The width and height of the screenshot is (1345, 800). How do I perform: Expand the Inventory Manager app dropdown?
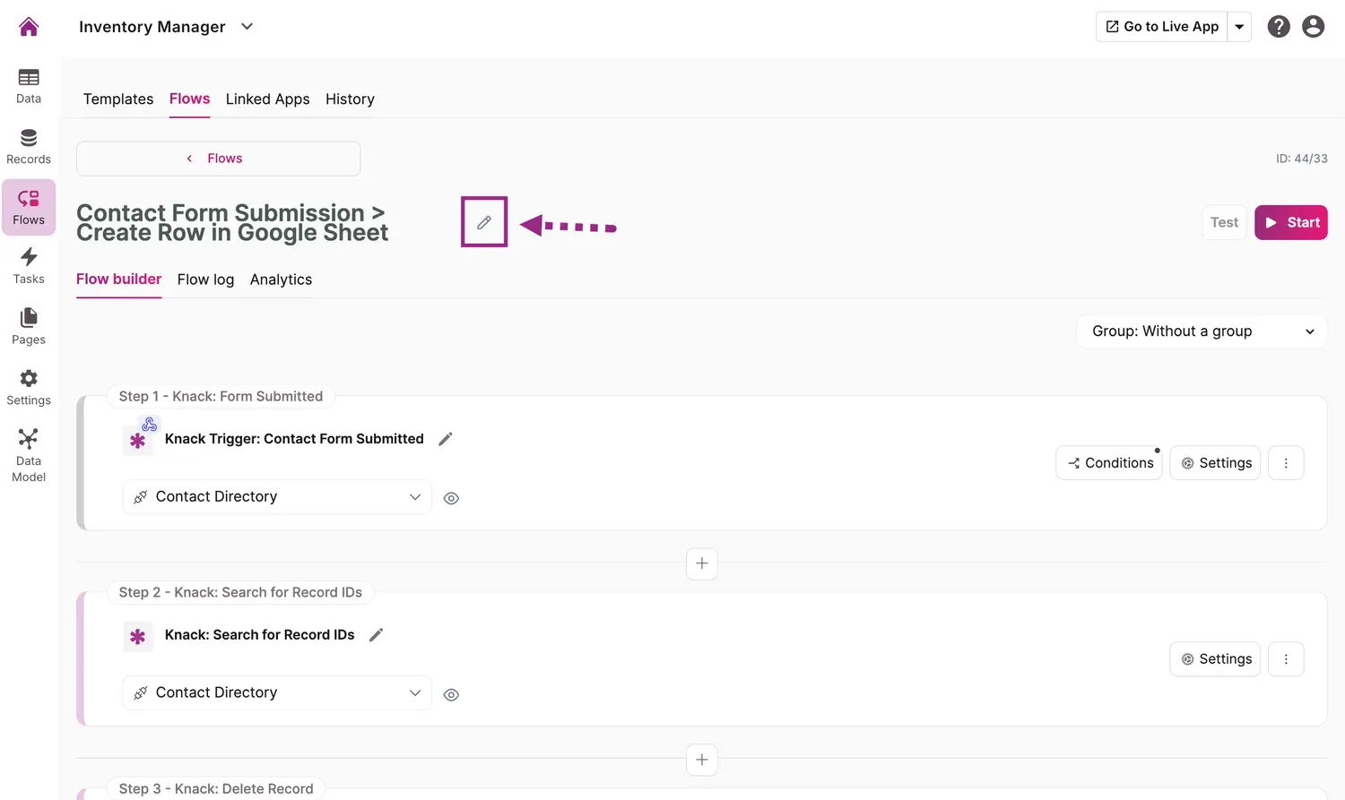pos(247,27)
